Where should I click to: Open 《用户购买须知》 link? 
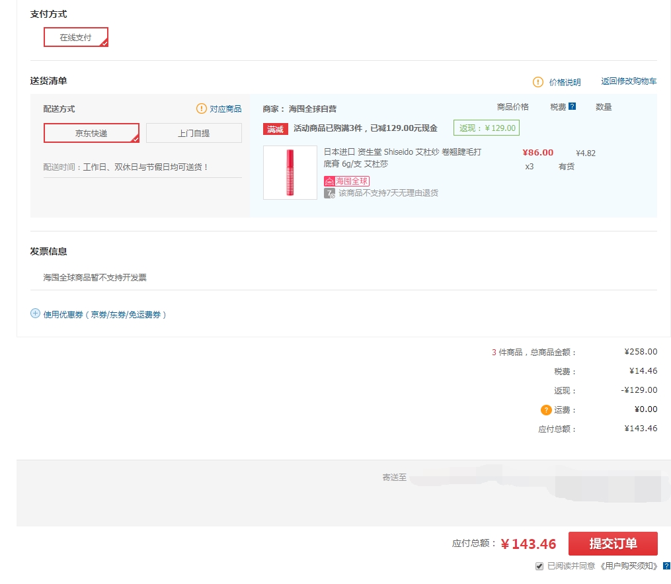629,566
